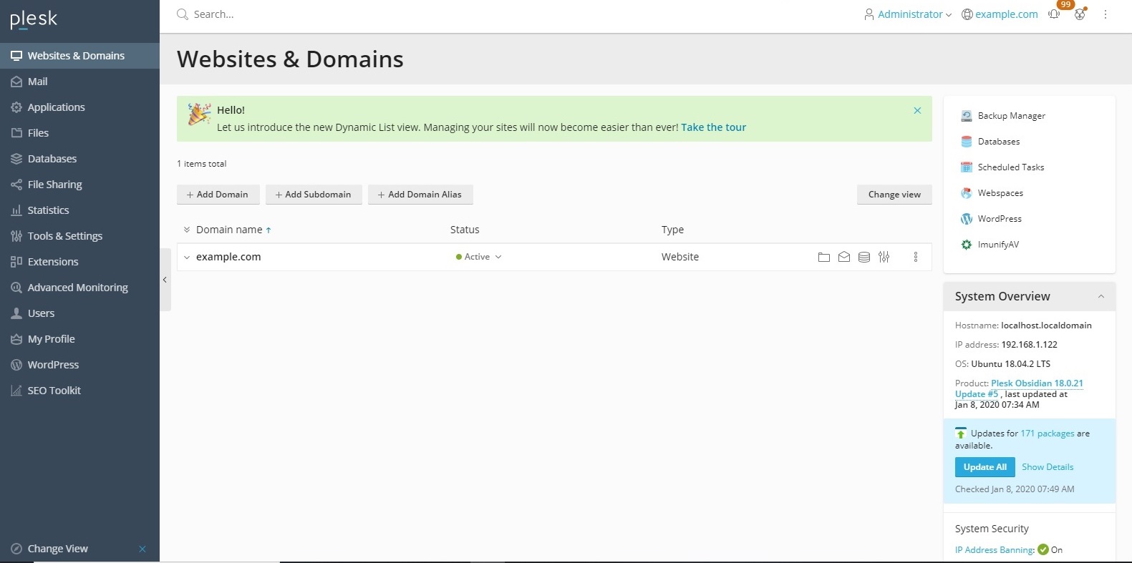Click into the Search field
This screenshot has width=1132, height=563.
pos(286,14)
